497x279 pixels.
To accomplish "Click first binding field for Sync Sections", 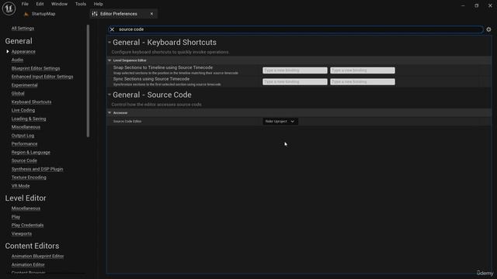I will pos(295,82).
